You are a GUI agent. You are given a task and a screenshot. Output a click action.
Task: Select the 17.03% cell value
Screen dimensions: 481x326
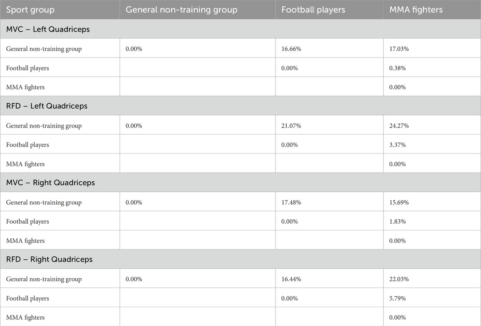click(399, 49)
